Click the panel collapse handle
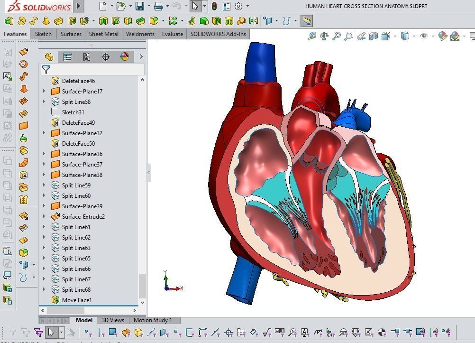Viewport: 475px width, 343px height. pos(149,173)
